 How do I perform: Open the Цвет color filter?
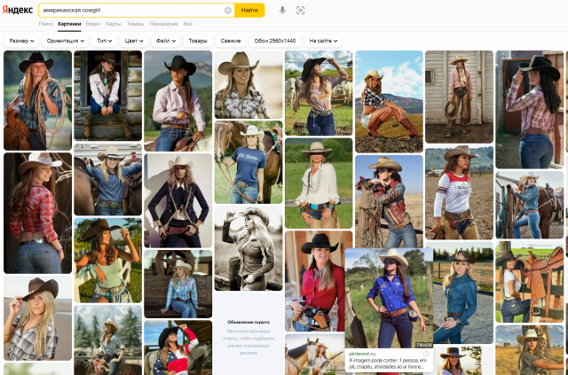point(134,41)
